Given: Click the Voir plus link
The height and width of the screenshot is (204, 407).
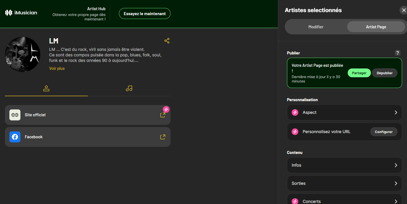Looking at the screenshot, I should tap(57, 68).
